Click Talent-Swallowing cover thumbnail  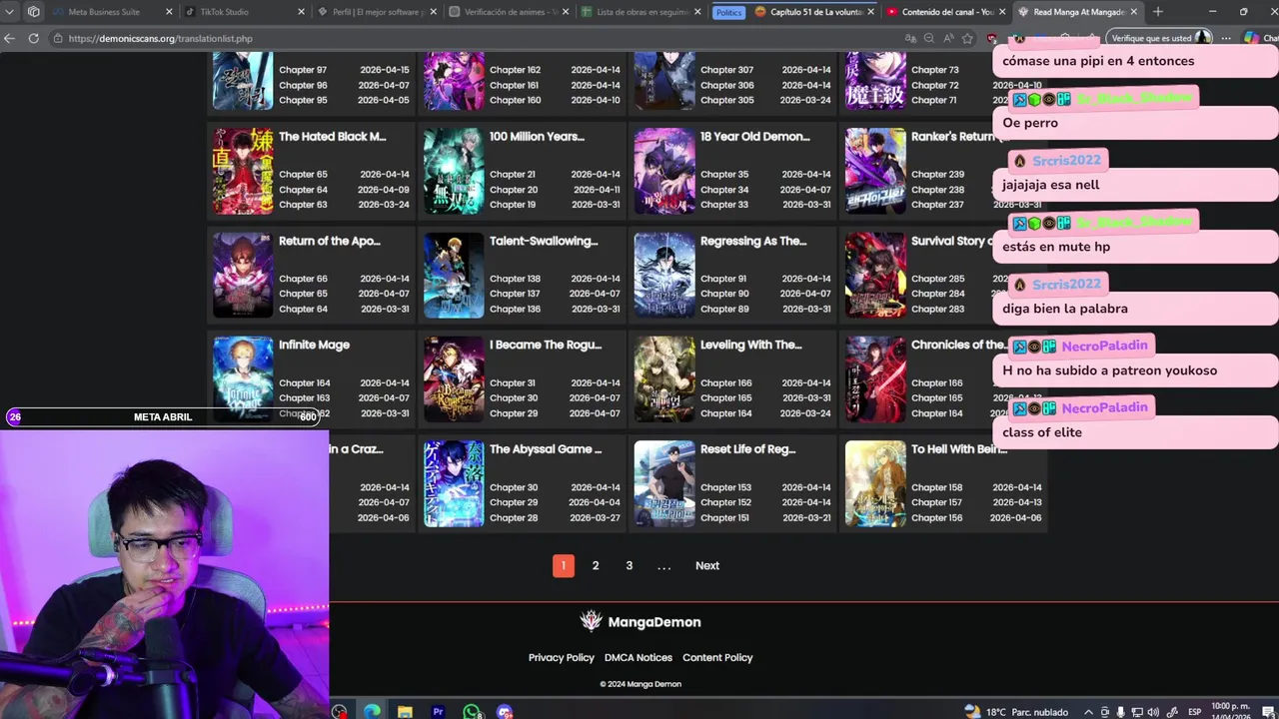point(454,275)
